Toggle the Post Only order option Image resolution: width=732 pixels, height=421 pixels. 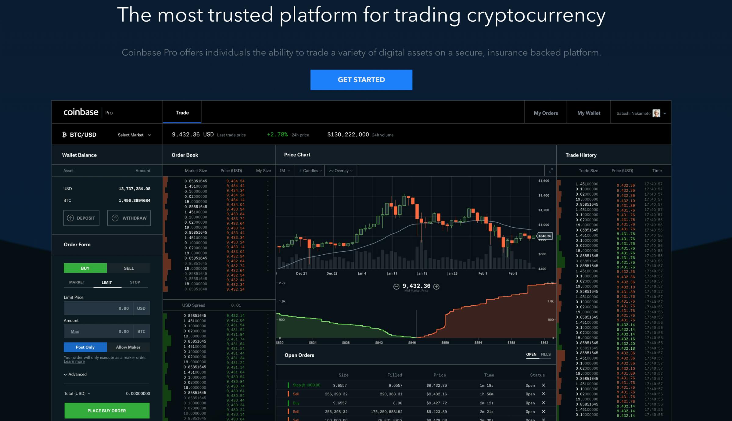tap(84, 347)
